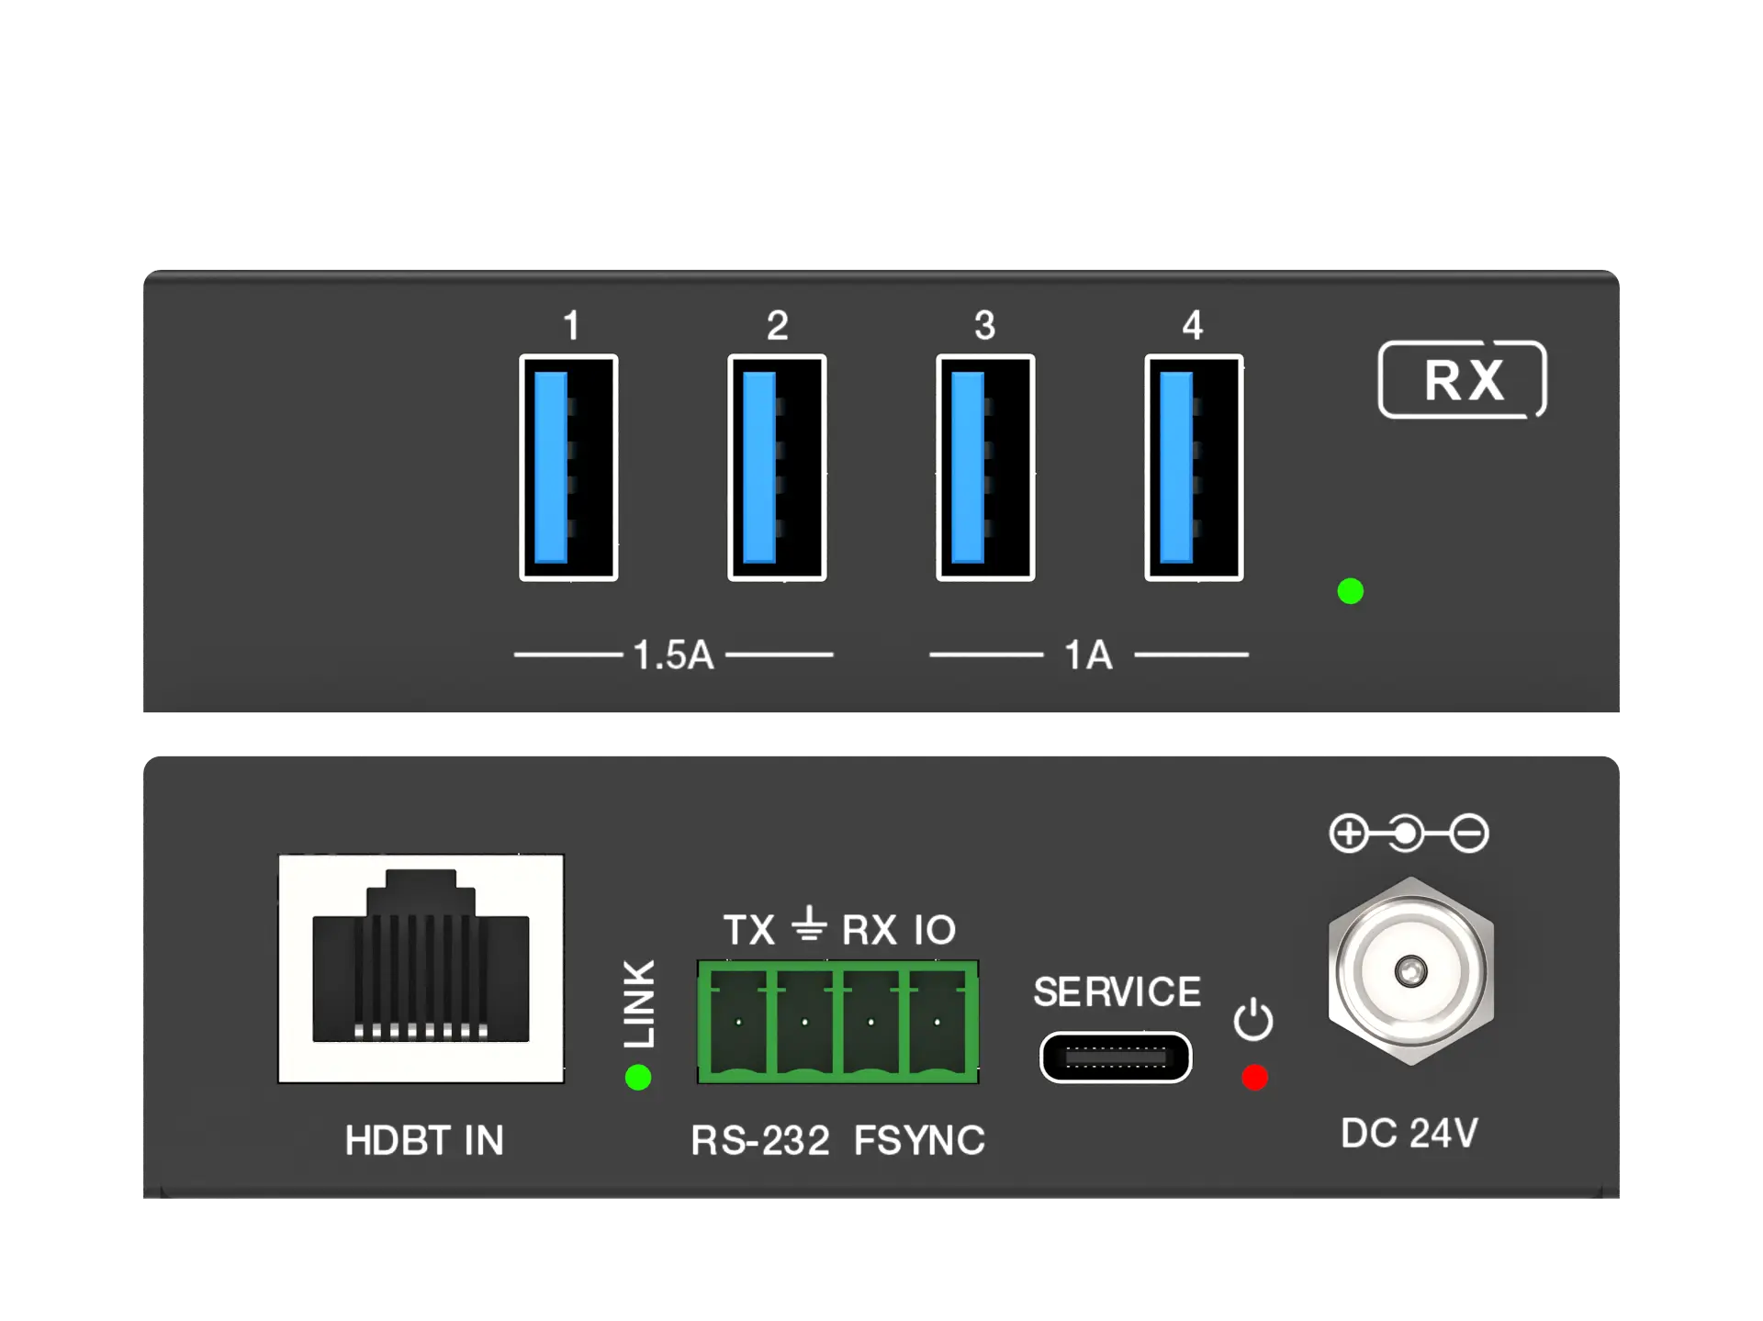This screenshot has height=1321, width=1763.
Task: Click the green front panel status LED
Action: (x=1351, y=591)
